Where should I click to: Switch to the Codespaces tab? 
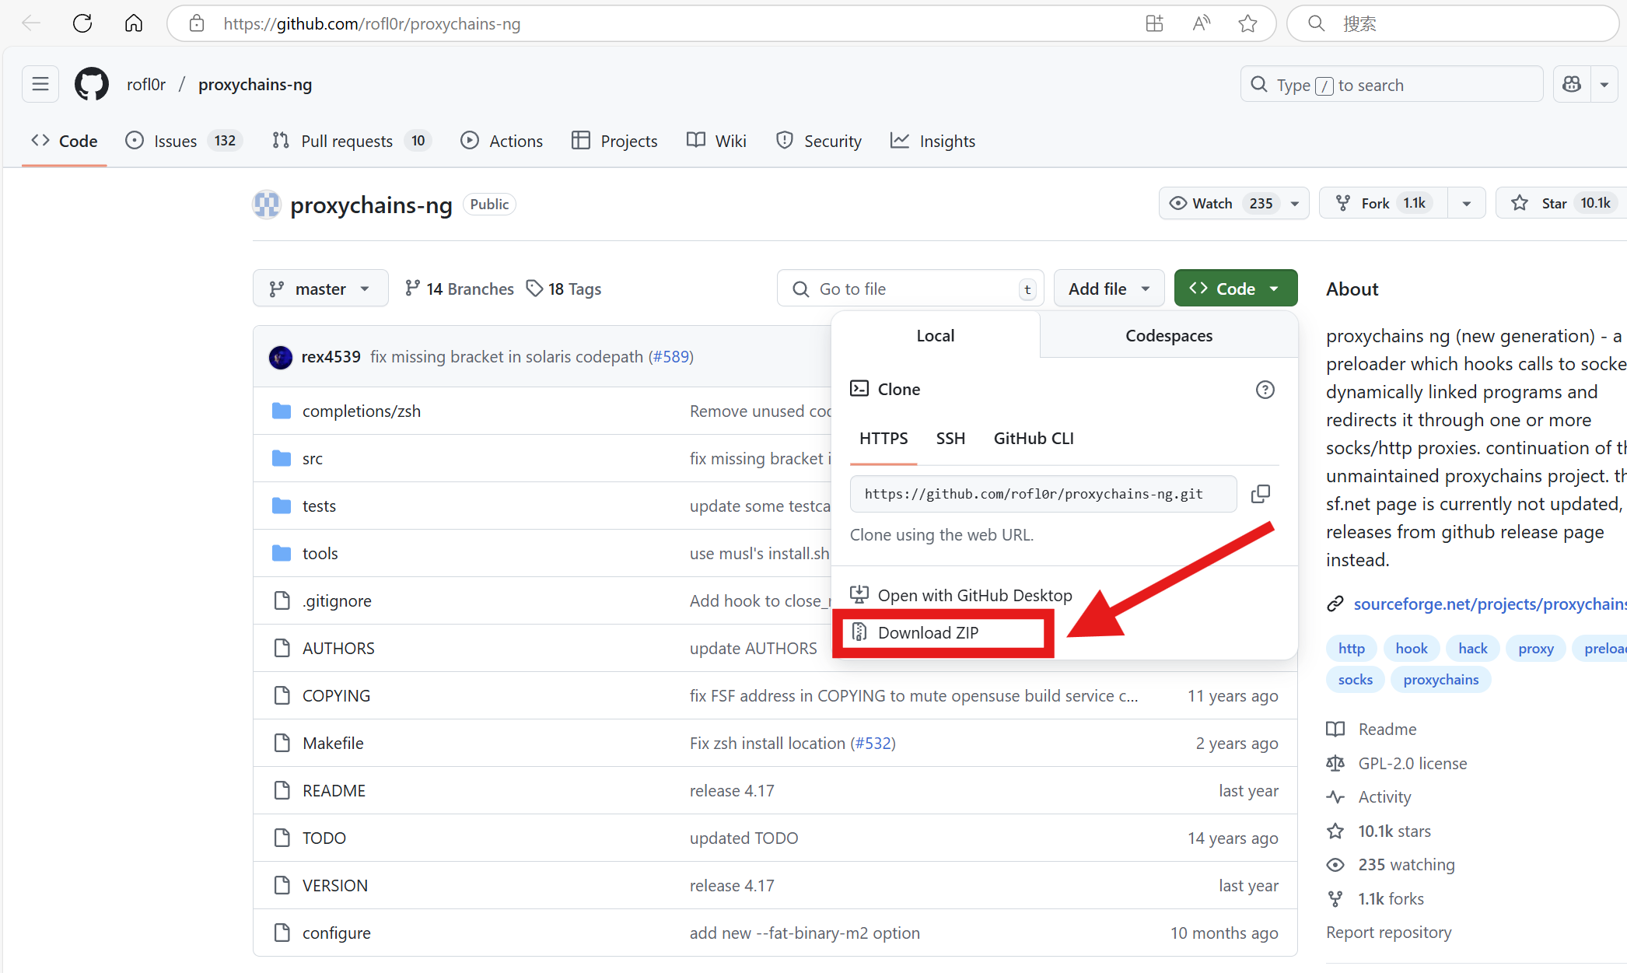click(1168, 335)
